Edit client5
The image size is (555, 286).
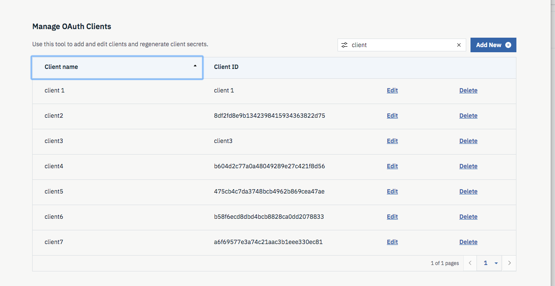click(392, 191)
